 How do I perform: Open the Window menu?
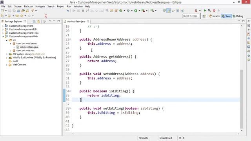pos(78,6)
